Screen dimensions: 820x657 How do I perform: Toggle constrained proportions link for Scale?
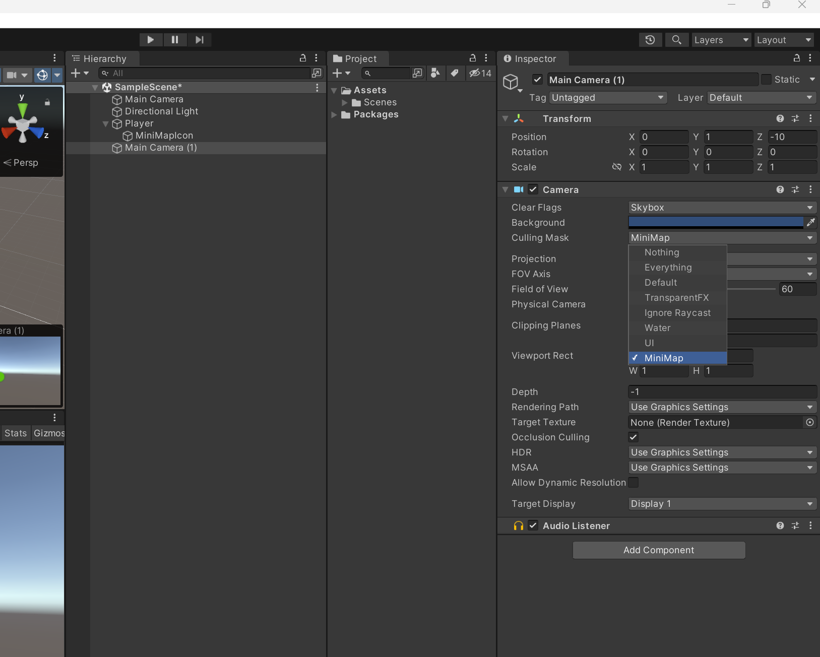(x=617, y=167)
